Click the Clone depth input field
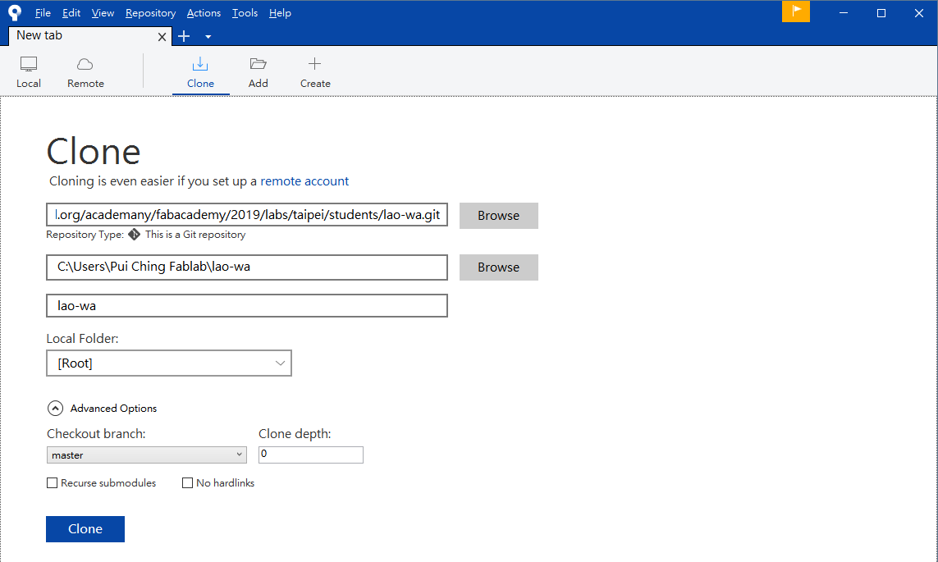The width and height of the screenshot is (938, 562). (311, 455)
